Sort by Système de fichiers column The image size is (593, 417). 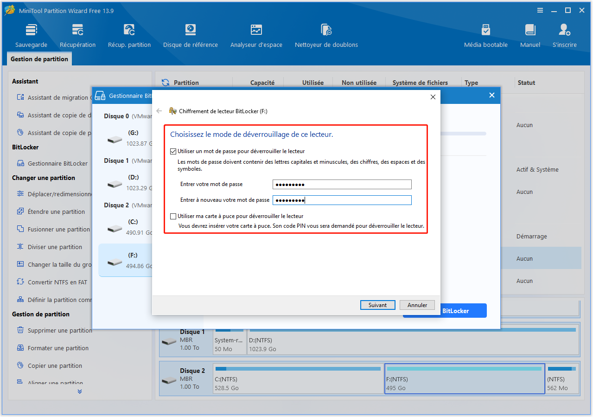[x=420, y=83]
